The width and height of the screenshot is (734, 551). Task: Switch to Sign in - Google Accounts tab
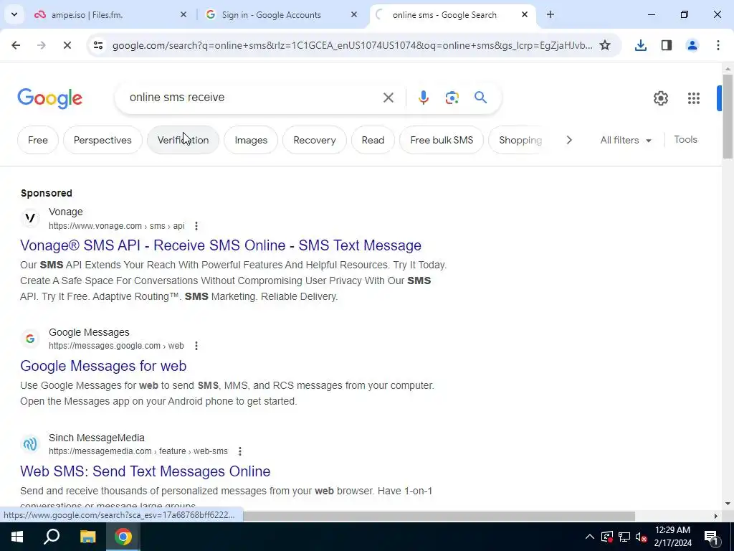(281, 14)
